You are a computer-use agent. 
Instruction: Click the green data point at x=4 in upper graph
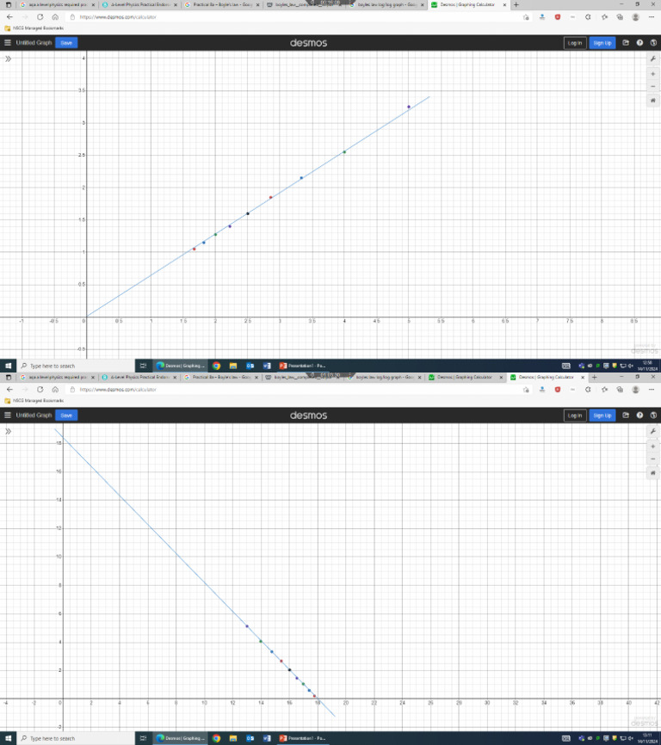click(x=344, y=152)
